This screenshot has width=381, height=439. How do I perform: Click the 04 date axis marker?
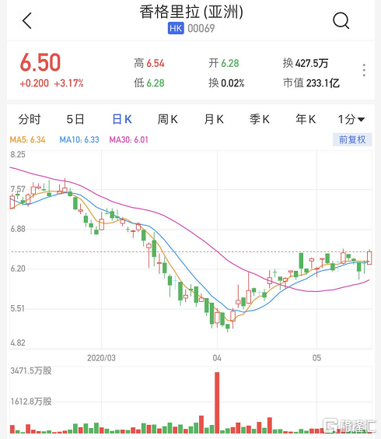[217, 358]
